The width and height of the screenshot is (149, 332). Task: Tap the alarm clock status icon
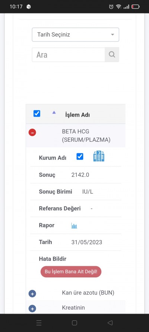click(x=111, y=7)
